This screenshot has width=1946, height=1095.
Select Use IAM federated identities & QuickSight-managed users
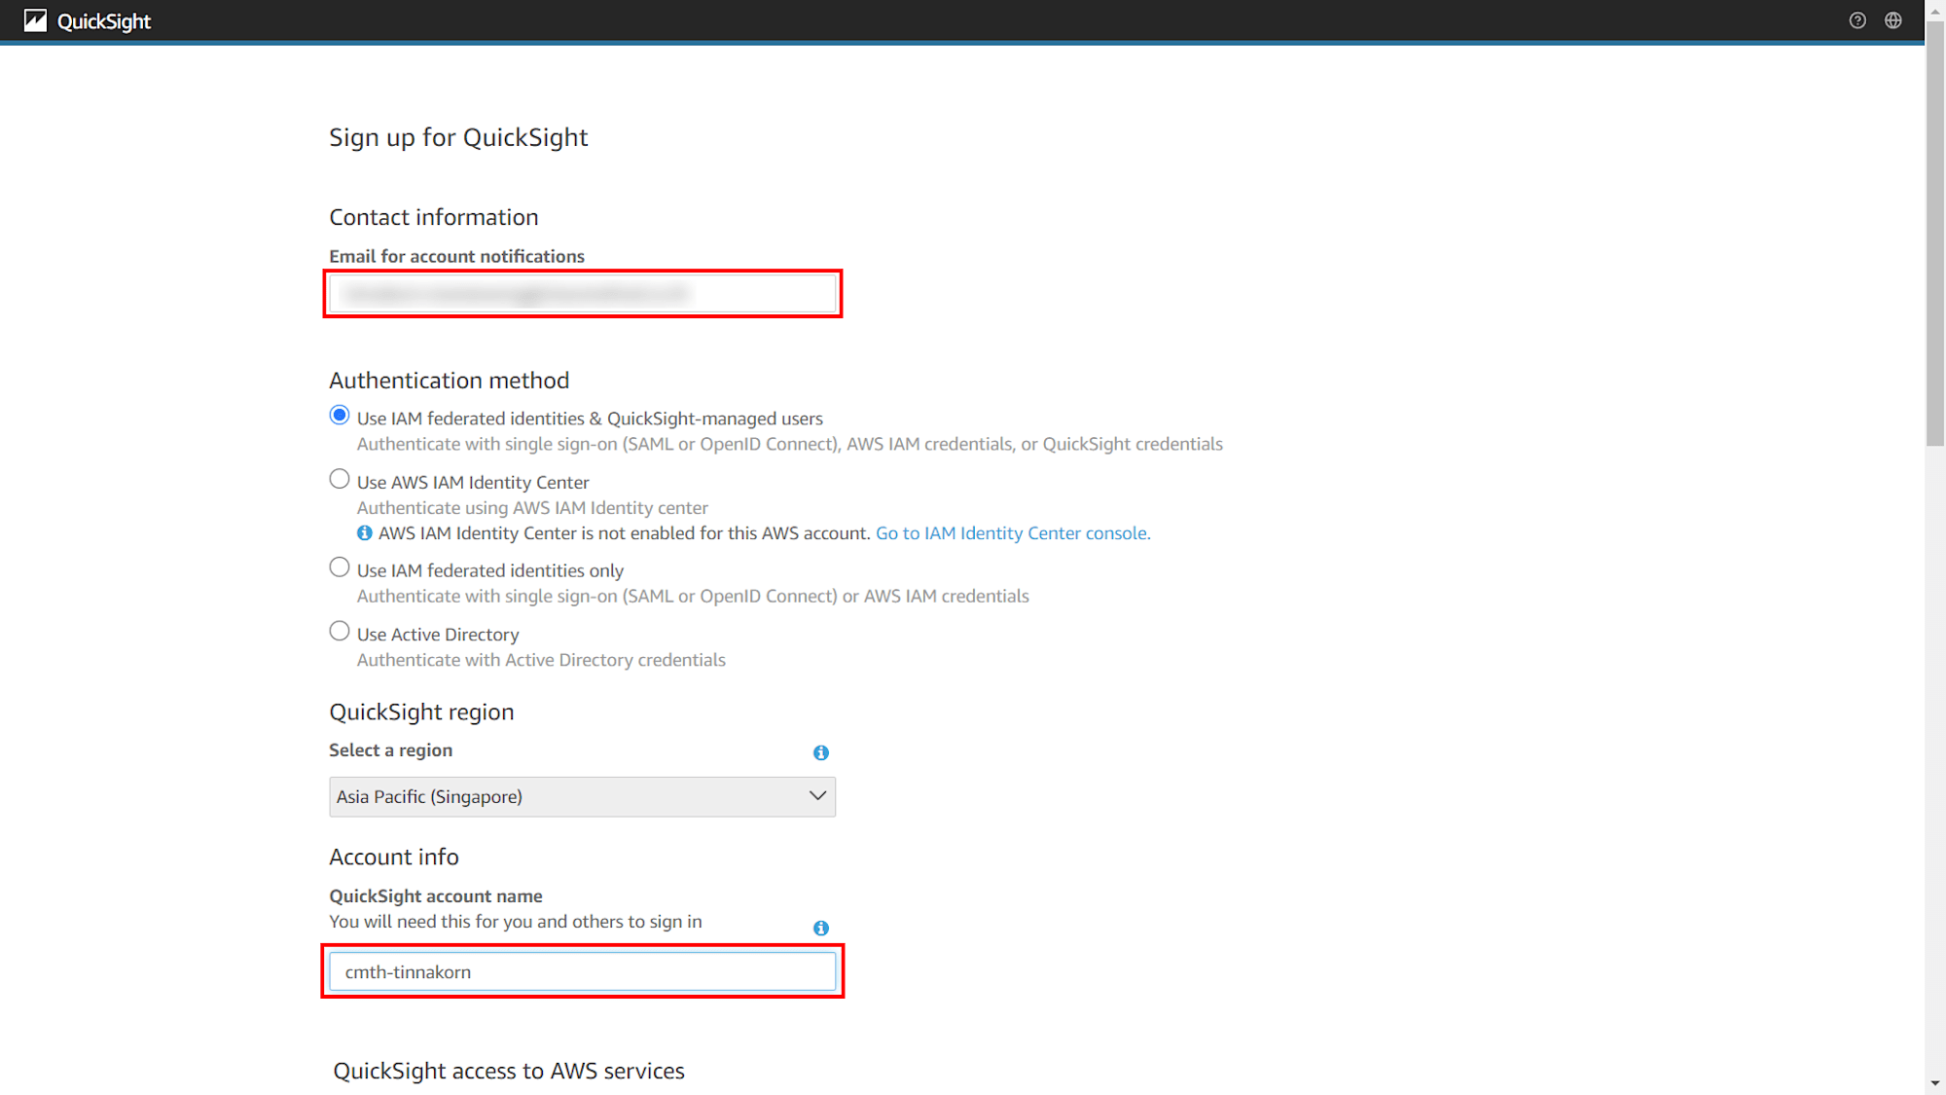(x=341, y=418)
